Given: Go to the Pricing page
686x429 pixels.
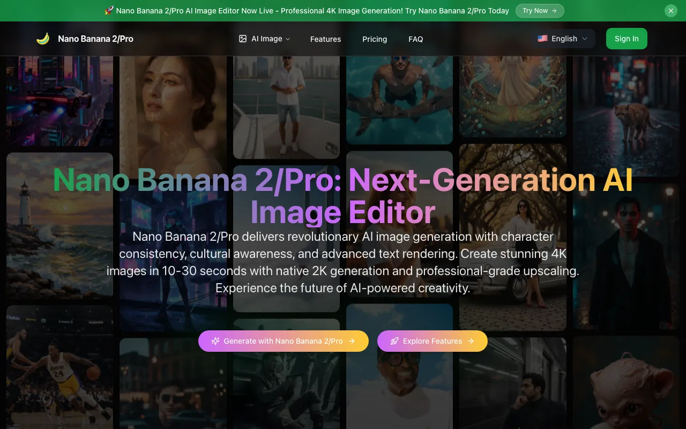Looking at the screenshot, I should [x=375, y=39].
